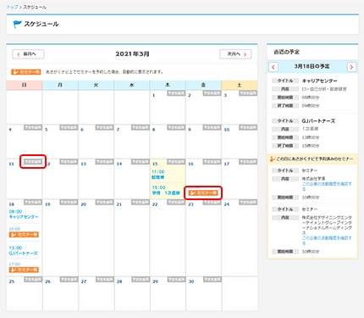Click gray add-schedule button on day 29

tap(176, 280)
